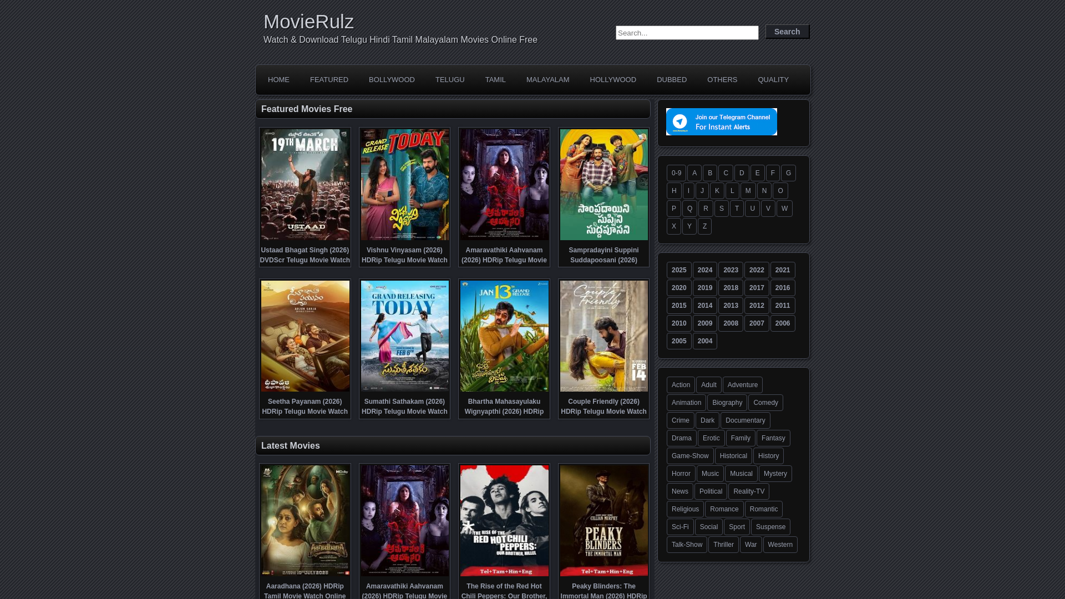The height and width of the screenshot is (599, 1065).
Task: Browse movies starting with letter W
Action: click(x=784, y=209)
